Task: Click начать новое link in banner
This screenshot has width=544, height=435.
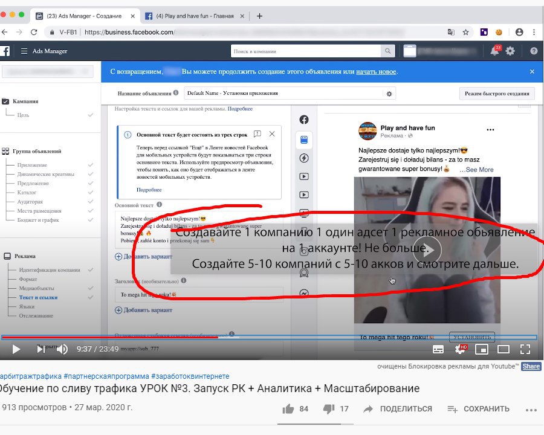Action: coord(376,71)
